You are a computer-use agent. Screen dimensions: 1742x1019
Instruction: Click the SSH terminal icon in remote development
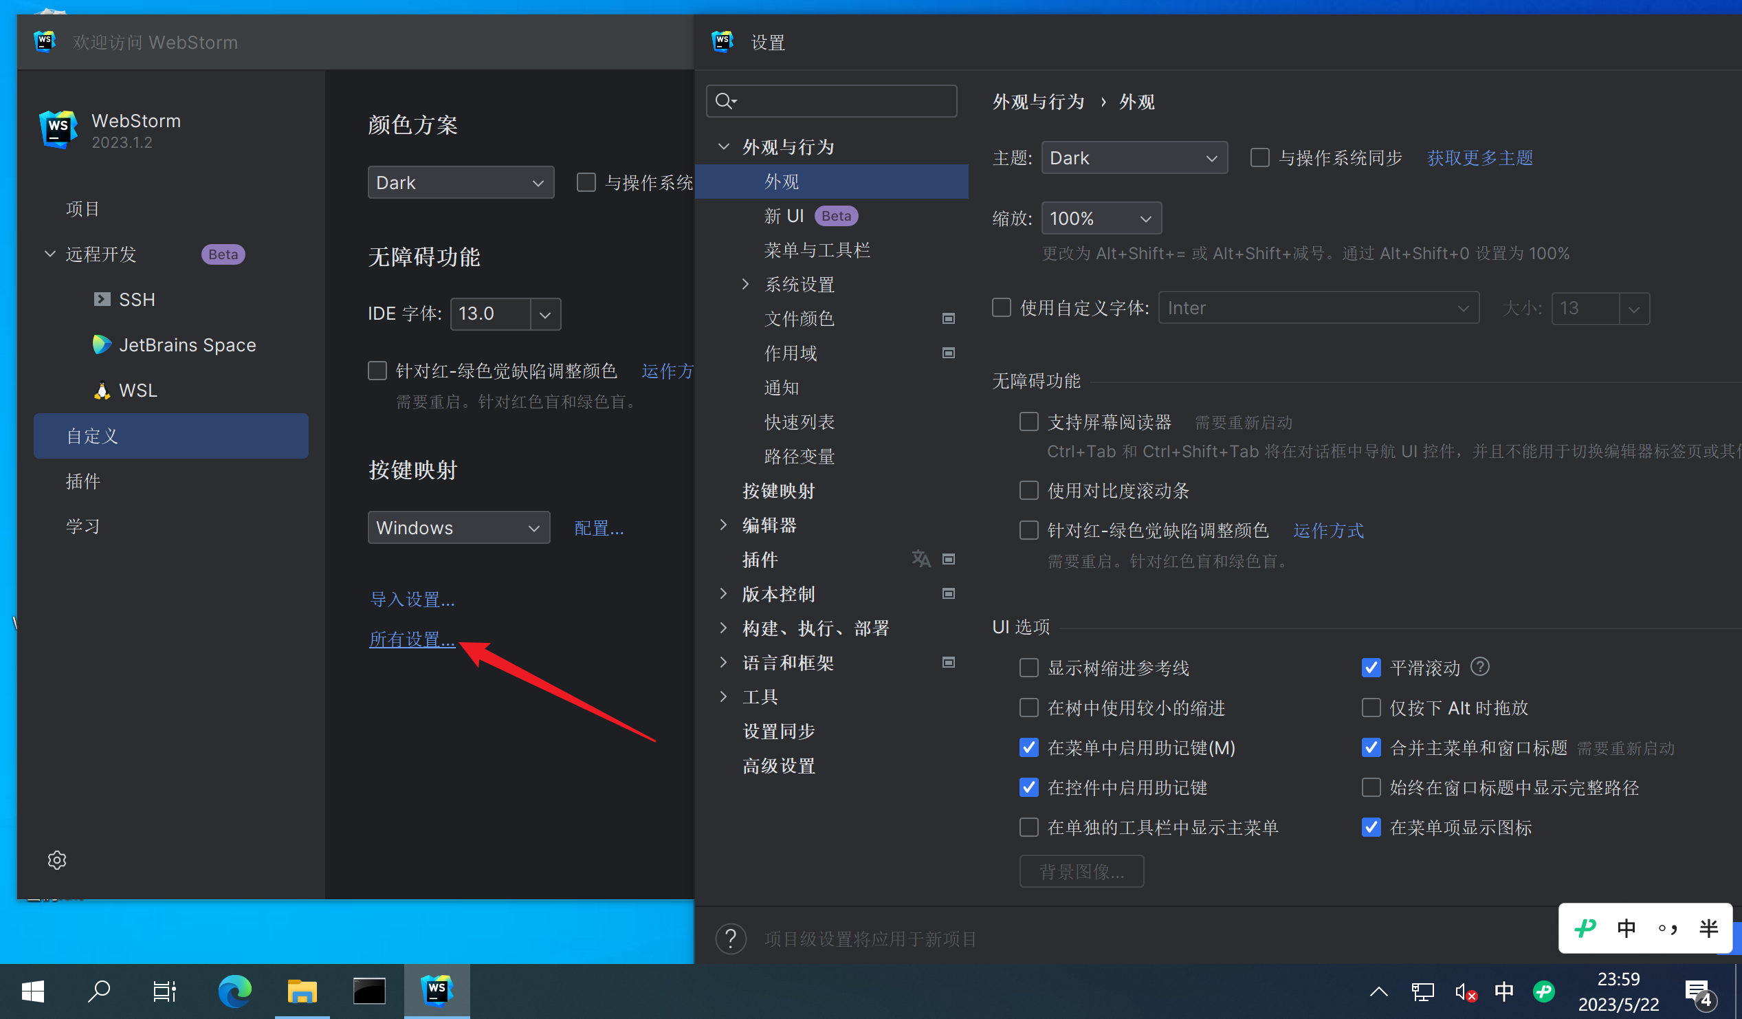102,299
